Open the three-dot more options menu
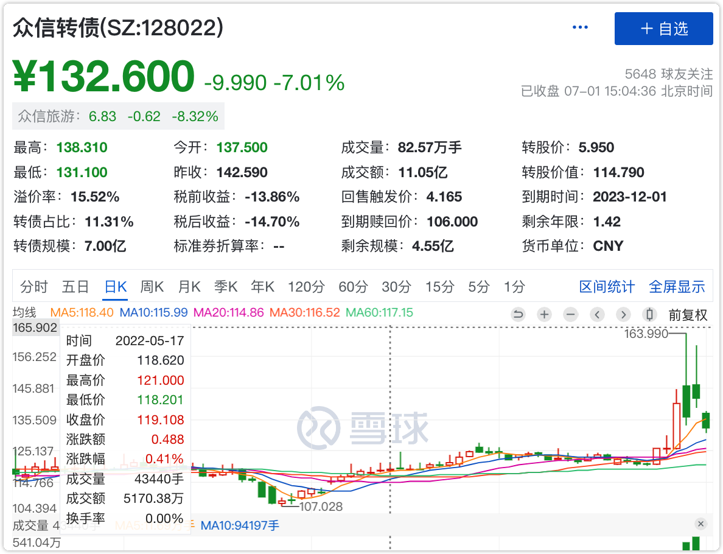This screenshot has width=723, height=554. click(x=580, y=27)
